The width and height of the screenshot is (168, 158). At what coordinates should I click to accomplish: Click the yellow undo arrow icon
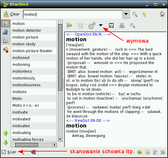[144, 14]
